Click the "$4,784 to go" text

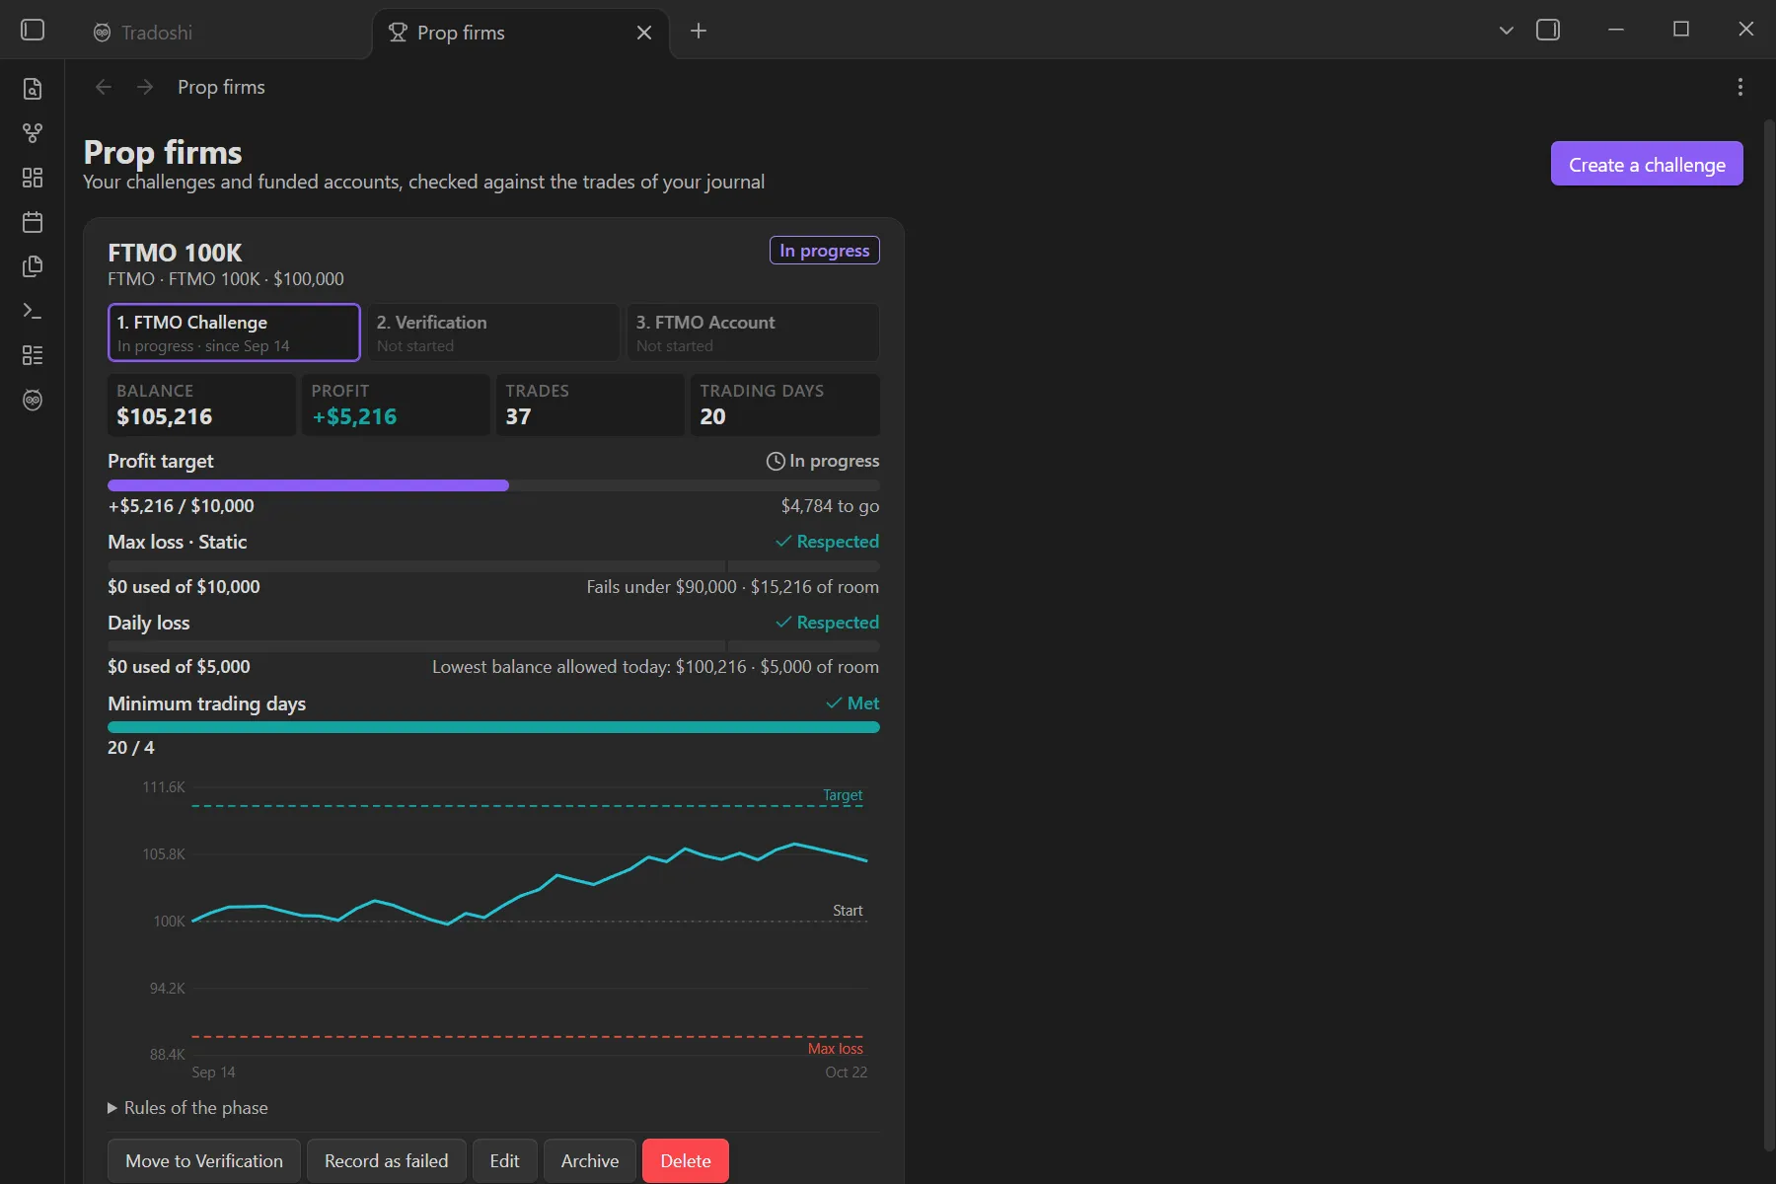tap(830, 506)
